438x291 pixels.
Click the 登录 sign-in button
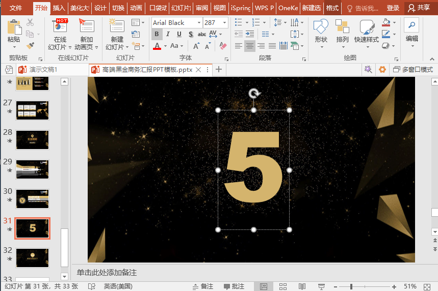pos(393,8)
